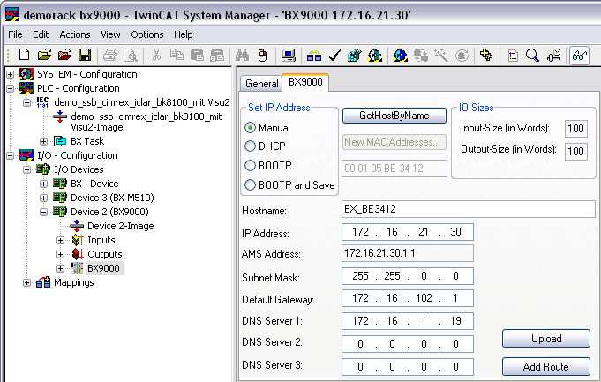Screen dimensions: 601x382
Task: Check configuration with checkmark icon
Action: 334,56
